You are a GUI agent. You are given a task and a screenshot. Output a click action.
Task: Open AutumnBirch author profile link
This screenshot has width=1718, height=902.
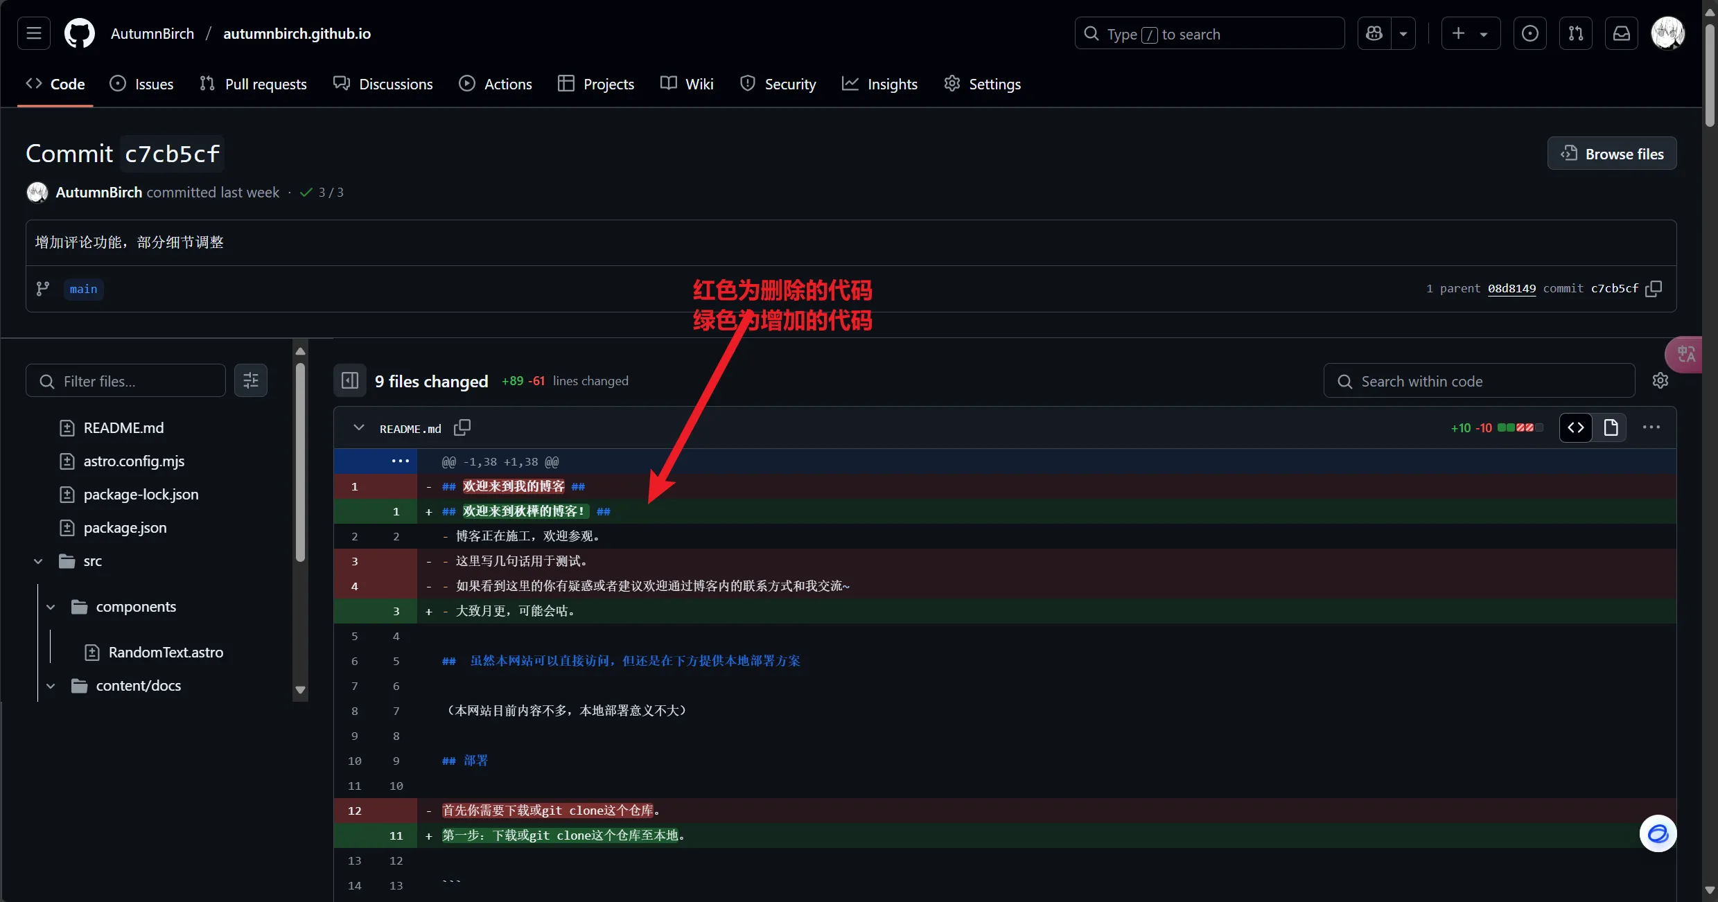point(99,192)
